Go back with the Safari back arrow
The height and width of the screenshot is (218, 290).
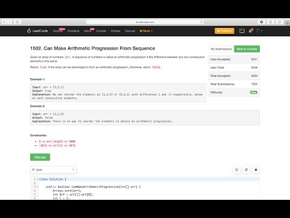[4, 22]
